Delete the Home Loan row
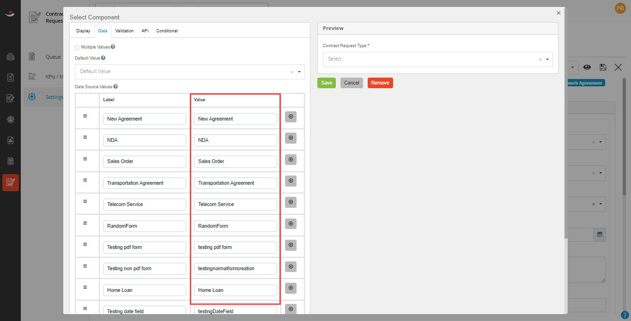This screenshot has height=321, width=631. pyautogui.click(x=291, y=288)
